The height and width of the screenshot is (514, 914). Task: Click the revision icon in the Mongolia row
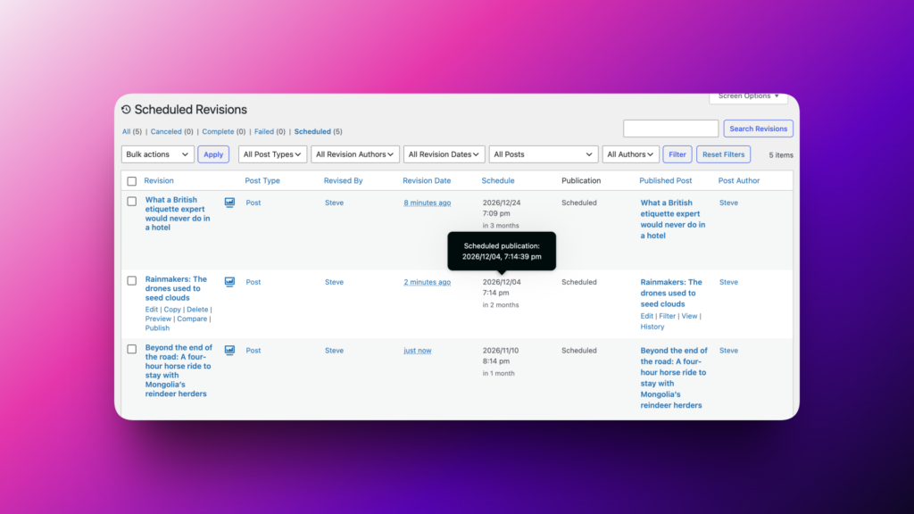pyautogui.click(x=229, y=350)
